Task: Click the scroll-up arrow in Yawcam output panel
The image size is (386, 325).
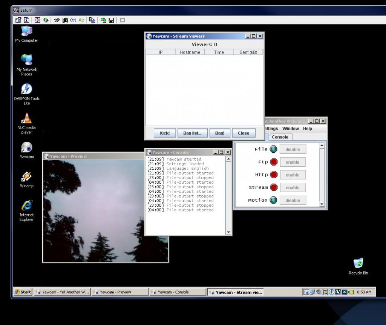Action: tap(322, 146)
